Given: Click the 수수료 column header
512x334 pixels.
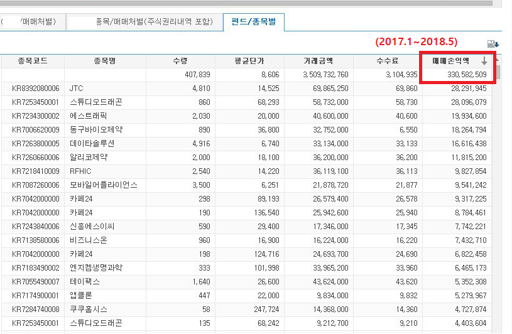Looking at the screenshot, I should tap(388, 61).
